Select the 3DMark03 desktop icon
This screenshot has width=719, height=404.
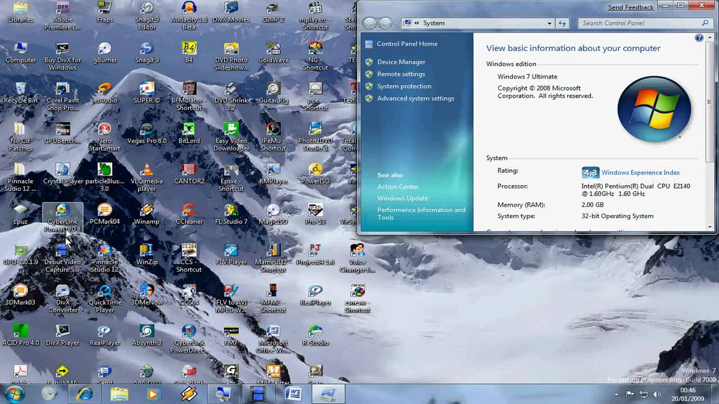coord(20,295)
